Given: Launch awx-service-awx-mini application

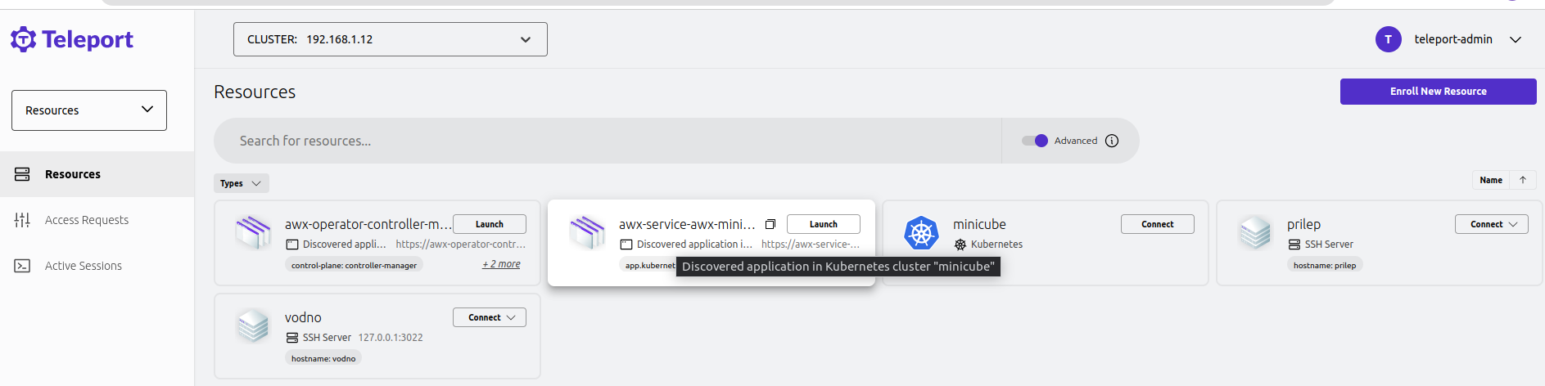Looking at the screenshot, I should click(x=824, y=224).
